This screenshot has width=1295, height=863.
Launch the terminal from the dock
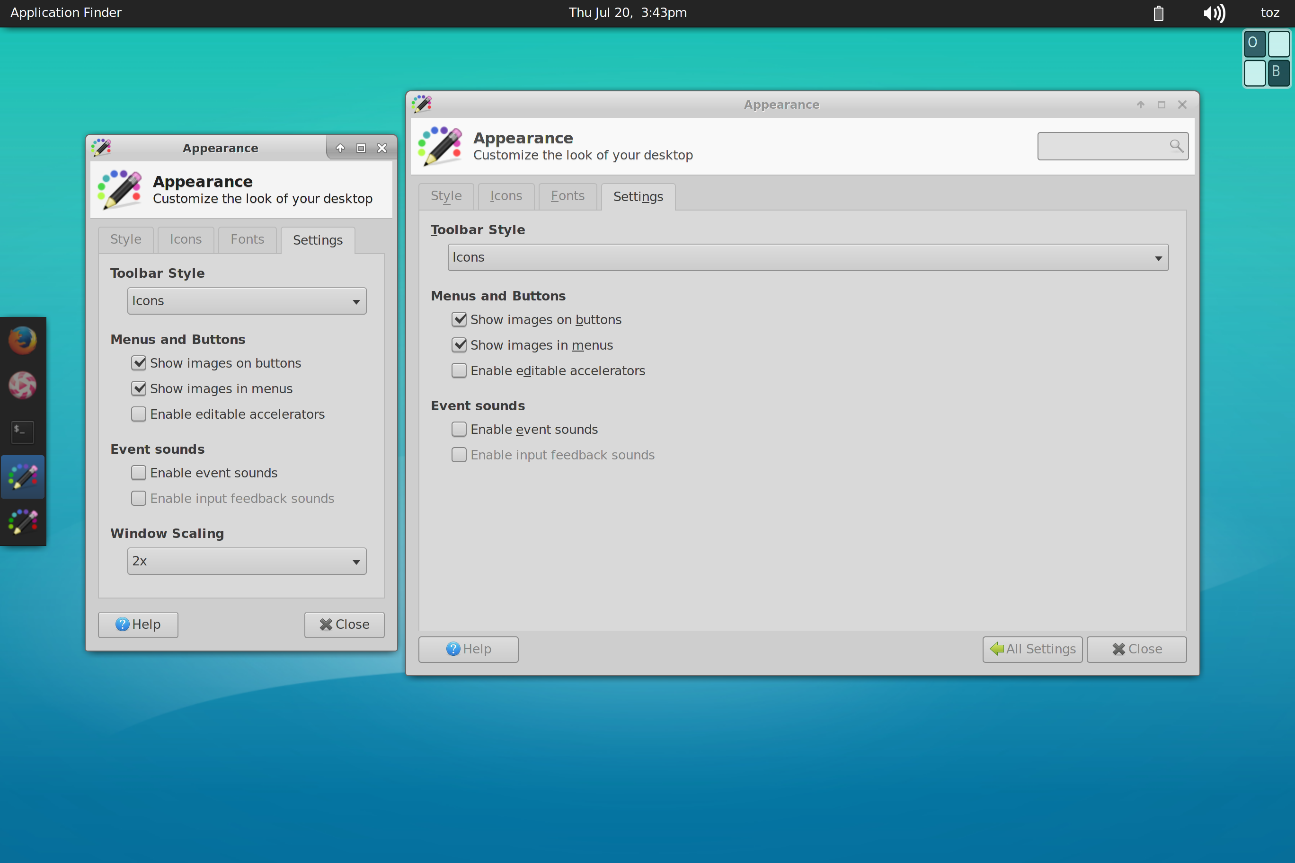point(23,431)
